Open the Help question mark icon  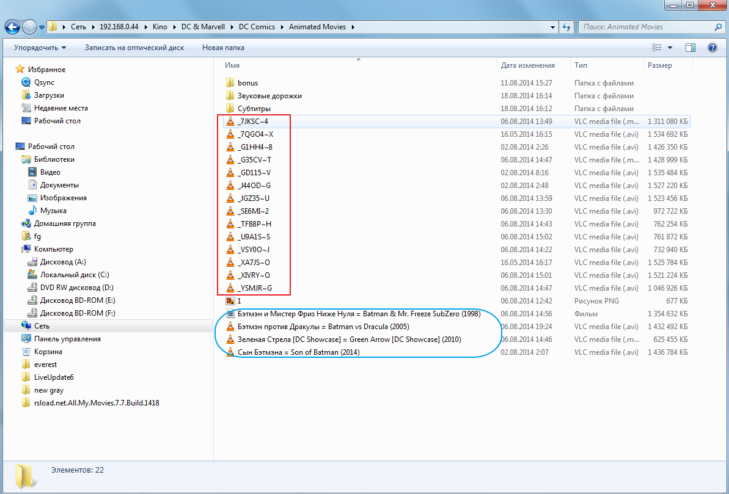[713, 48]
